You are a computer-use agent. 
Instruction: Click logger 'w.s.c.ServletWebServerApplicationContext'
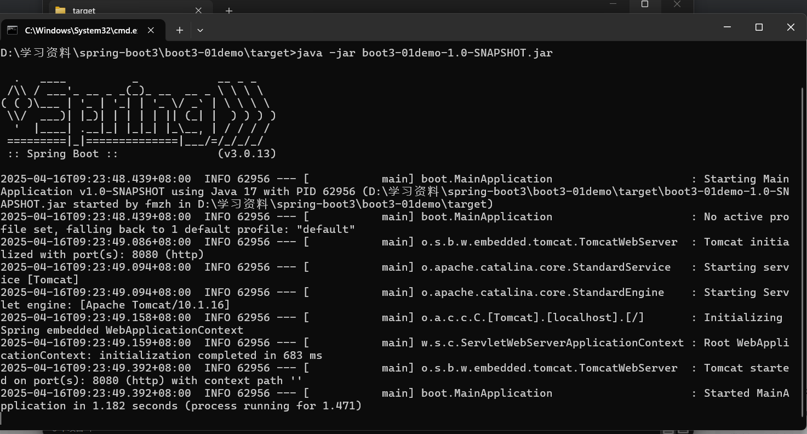(552, 343)
